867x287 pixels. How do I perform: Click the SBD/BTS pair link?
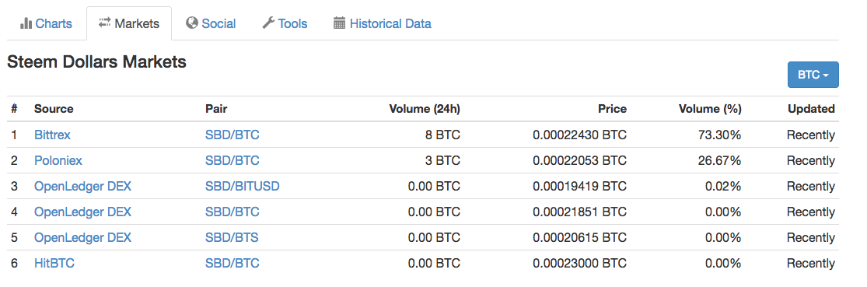tap(232, 238)
